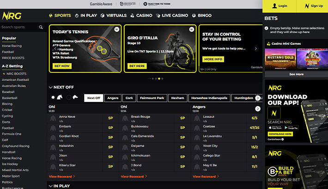
Task: Click the jockey silk icon for Lassaut
Action: 197,118
